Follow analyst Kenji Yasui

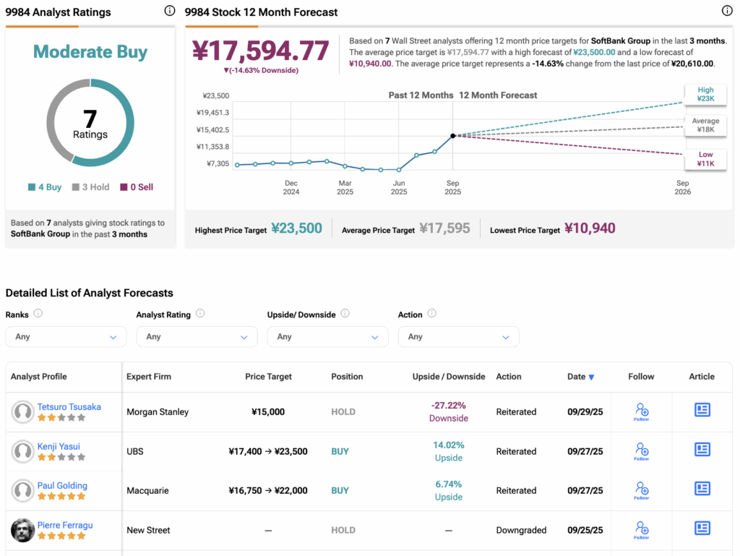coord(641,451)
